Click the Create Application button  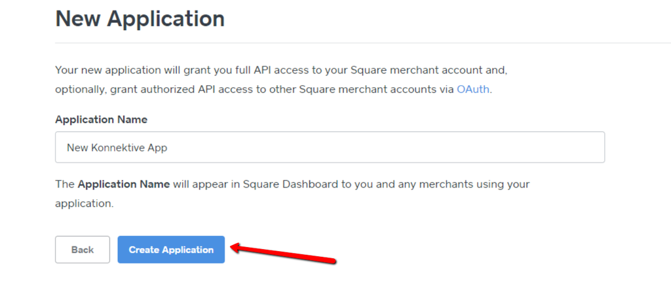click(x=171, y=250)
